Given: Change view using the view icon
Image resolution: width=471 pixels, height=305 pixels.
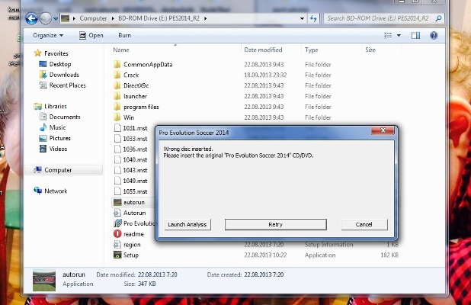Looking at the screenshot, I should click(x=388, y=36).
